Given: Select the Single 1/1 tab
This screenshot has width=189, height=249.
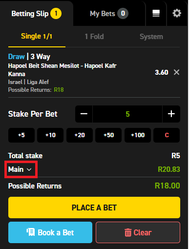Looking at the screenshot, I should 37,36.
